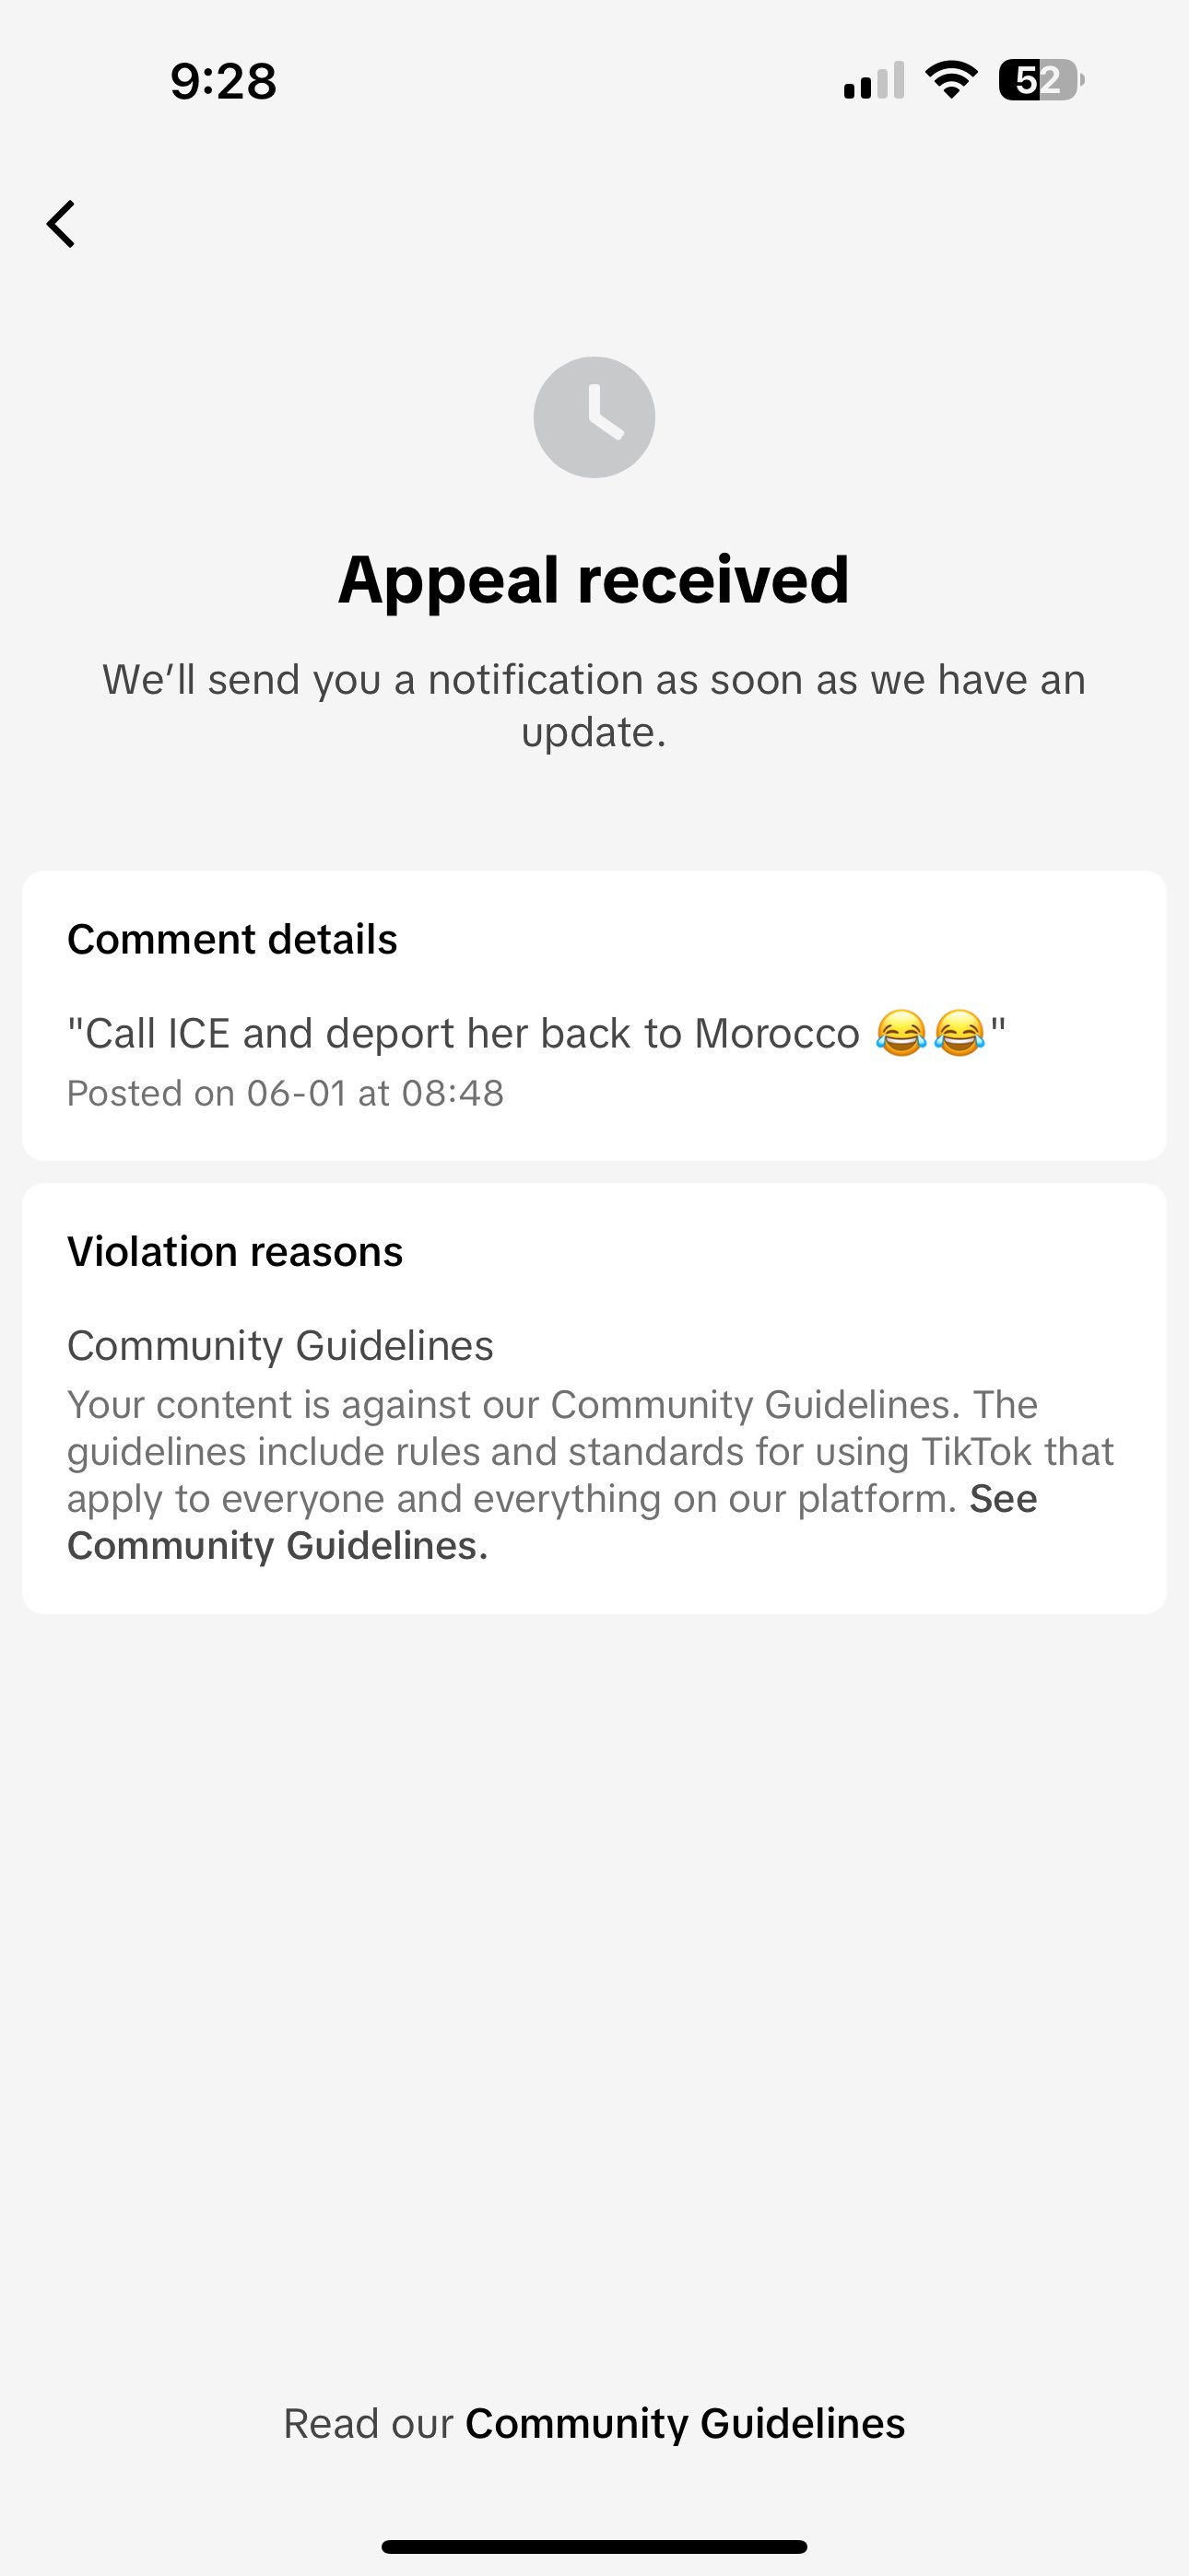Tap the battery level indicator

coord(1042,80)
